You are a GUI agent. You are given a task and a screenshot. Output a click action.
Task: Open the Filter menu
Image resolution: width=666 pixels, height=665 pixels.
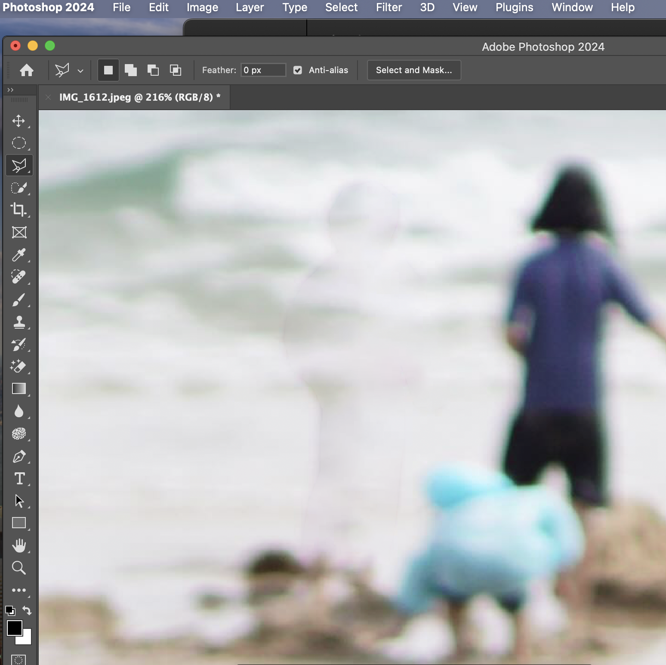coord(389,7)
